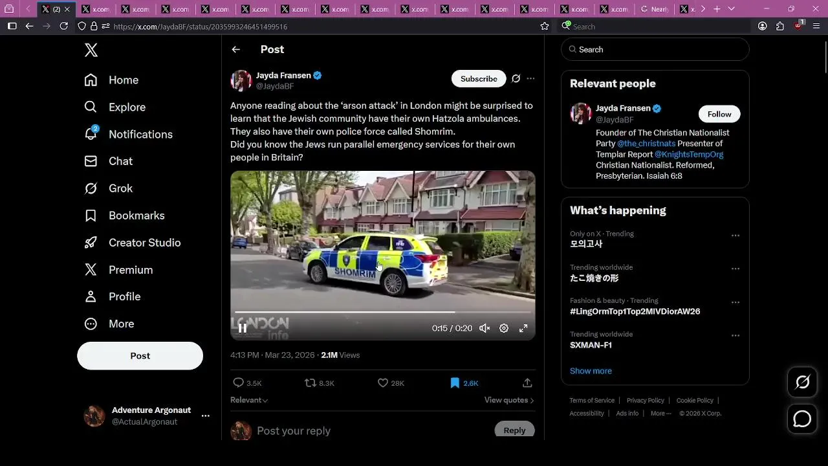
Task: Open Accessibility footer link
Action: coord(587,414)
